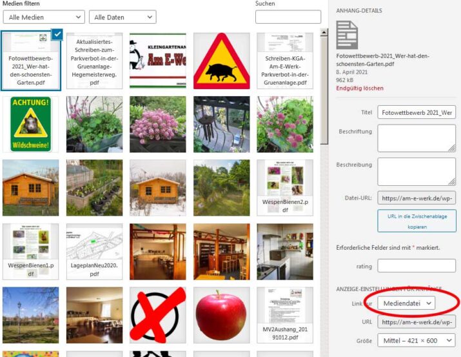
Task: Select the red apple image
Action: click(x=221, y=315)
